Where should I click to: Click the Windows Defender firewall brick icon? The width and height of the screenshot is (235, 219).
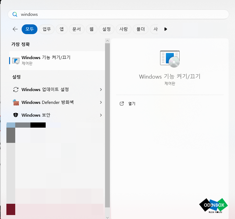16,102
